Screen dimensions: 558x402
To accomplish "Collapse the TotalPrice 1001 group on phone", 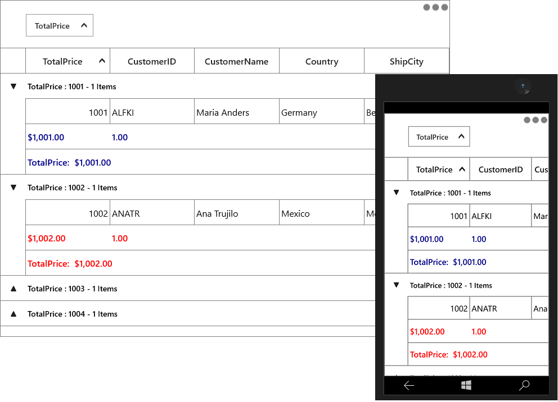I will tap(397, 193).
